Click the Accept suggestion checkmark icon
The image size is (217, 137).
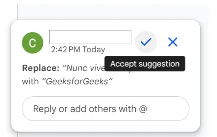coord(146,42)
